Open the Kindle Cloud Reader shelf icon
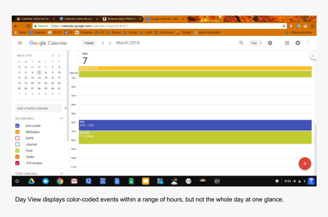The image size is (328, 217). (x=174, y=181)
